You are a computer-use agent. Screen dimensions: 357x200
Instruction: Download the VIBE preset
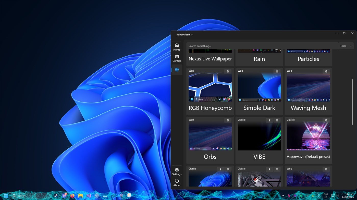(x=269, y=120)
